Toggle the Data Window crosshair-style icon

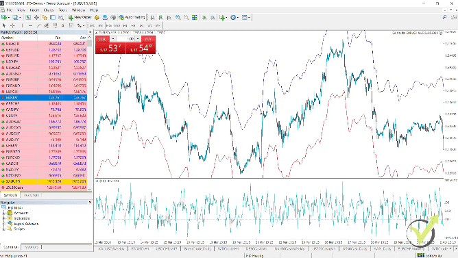[x=36, y=18]
